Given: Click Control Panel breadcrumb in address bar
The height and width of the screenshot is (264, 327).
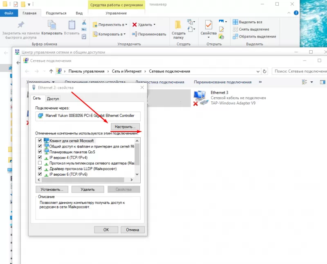Looking at the screenshot, I should point(86,72).
